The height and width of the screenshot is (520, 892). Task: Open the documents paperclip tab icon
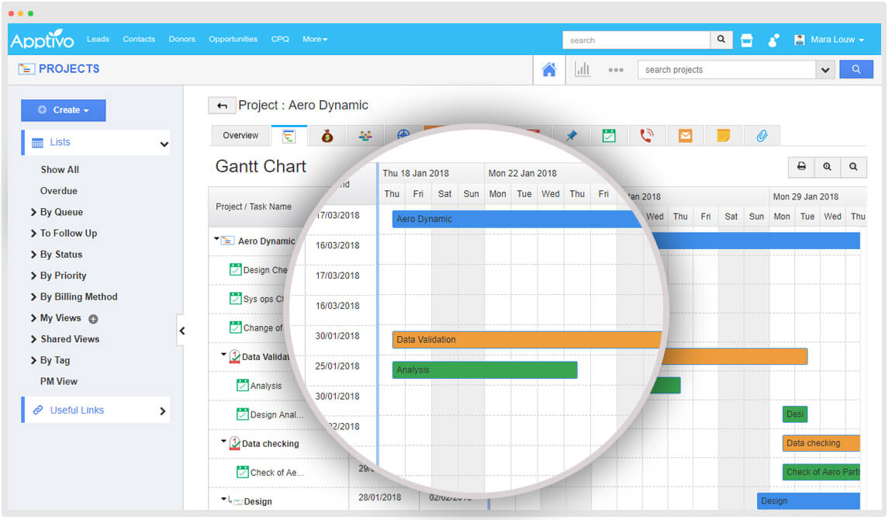761,136
